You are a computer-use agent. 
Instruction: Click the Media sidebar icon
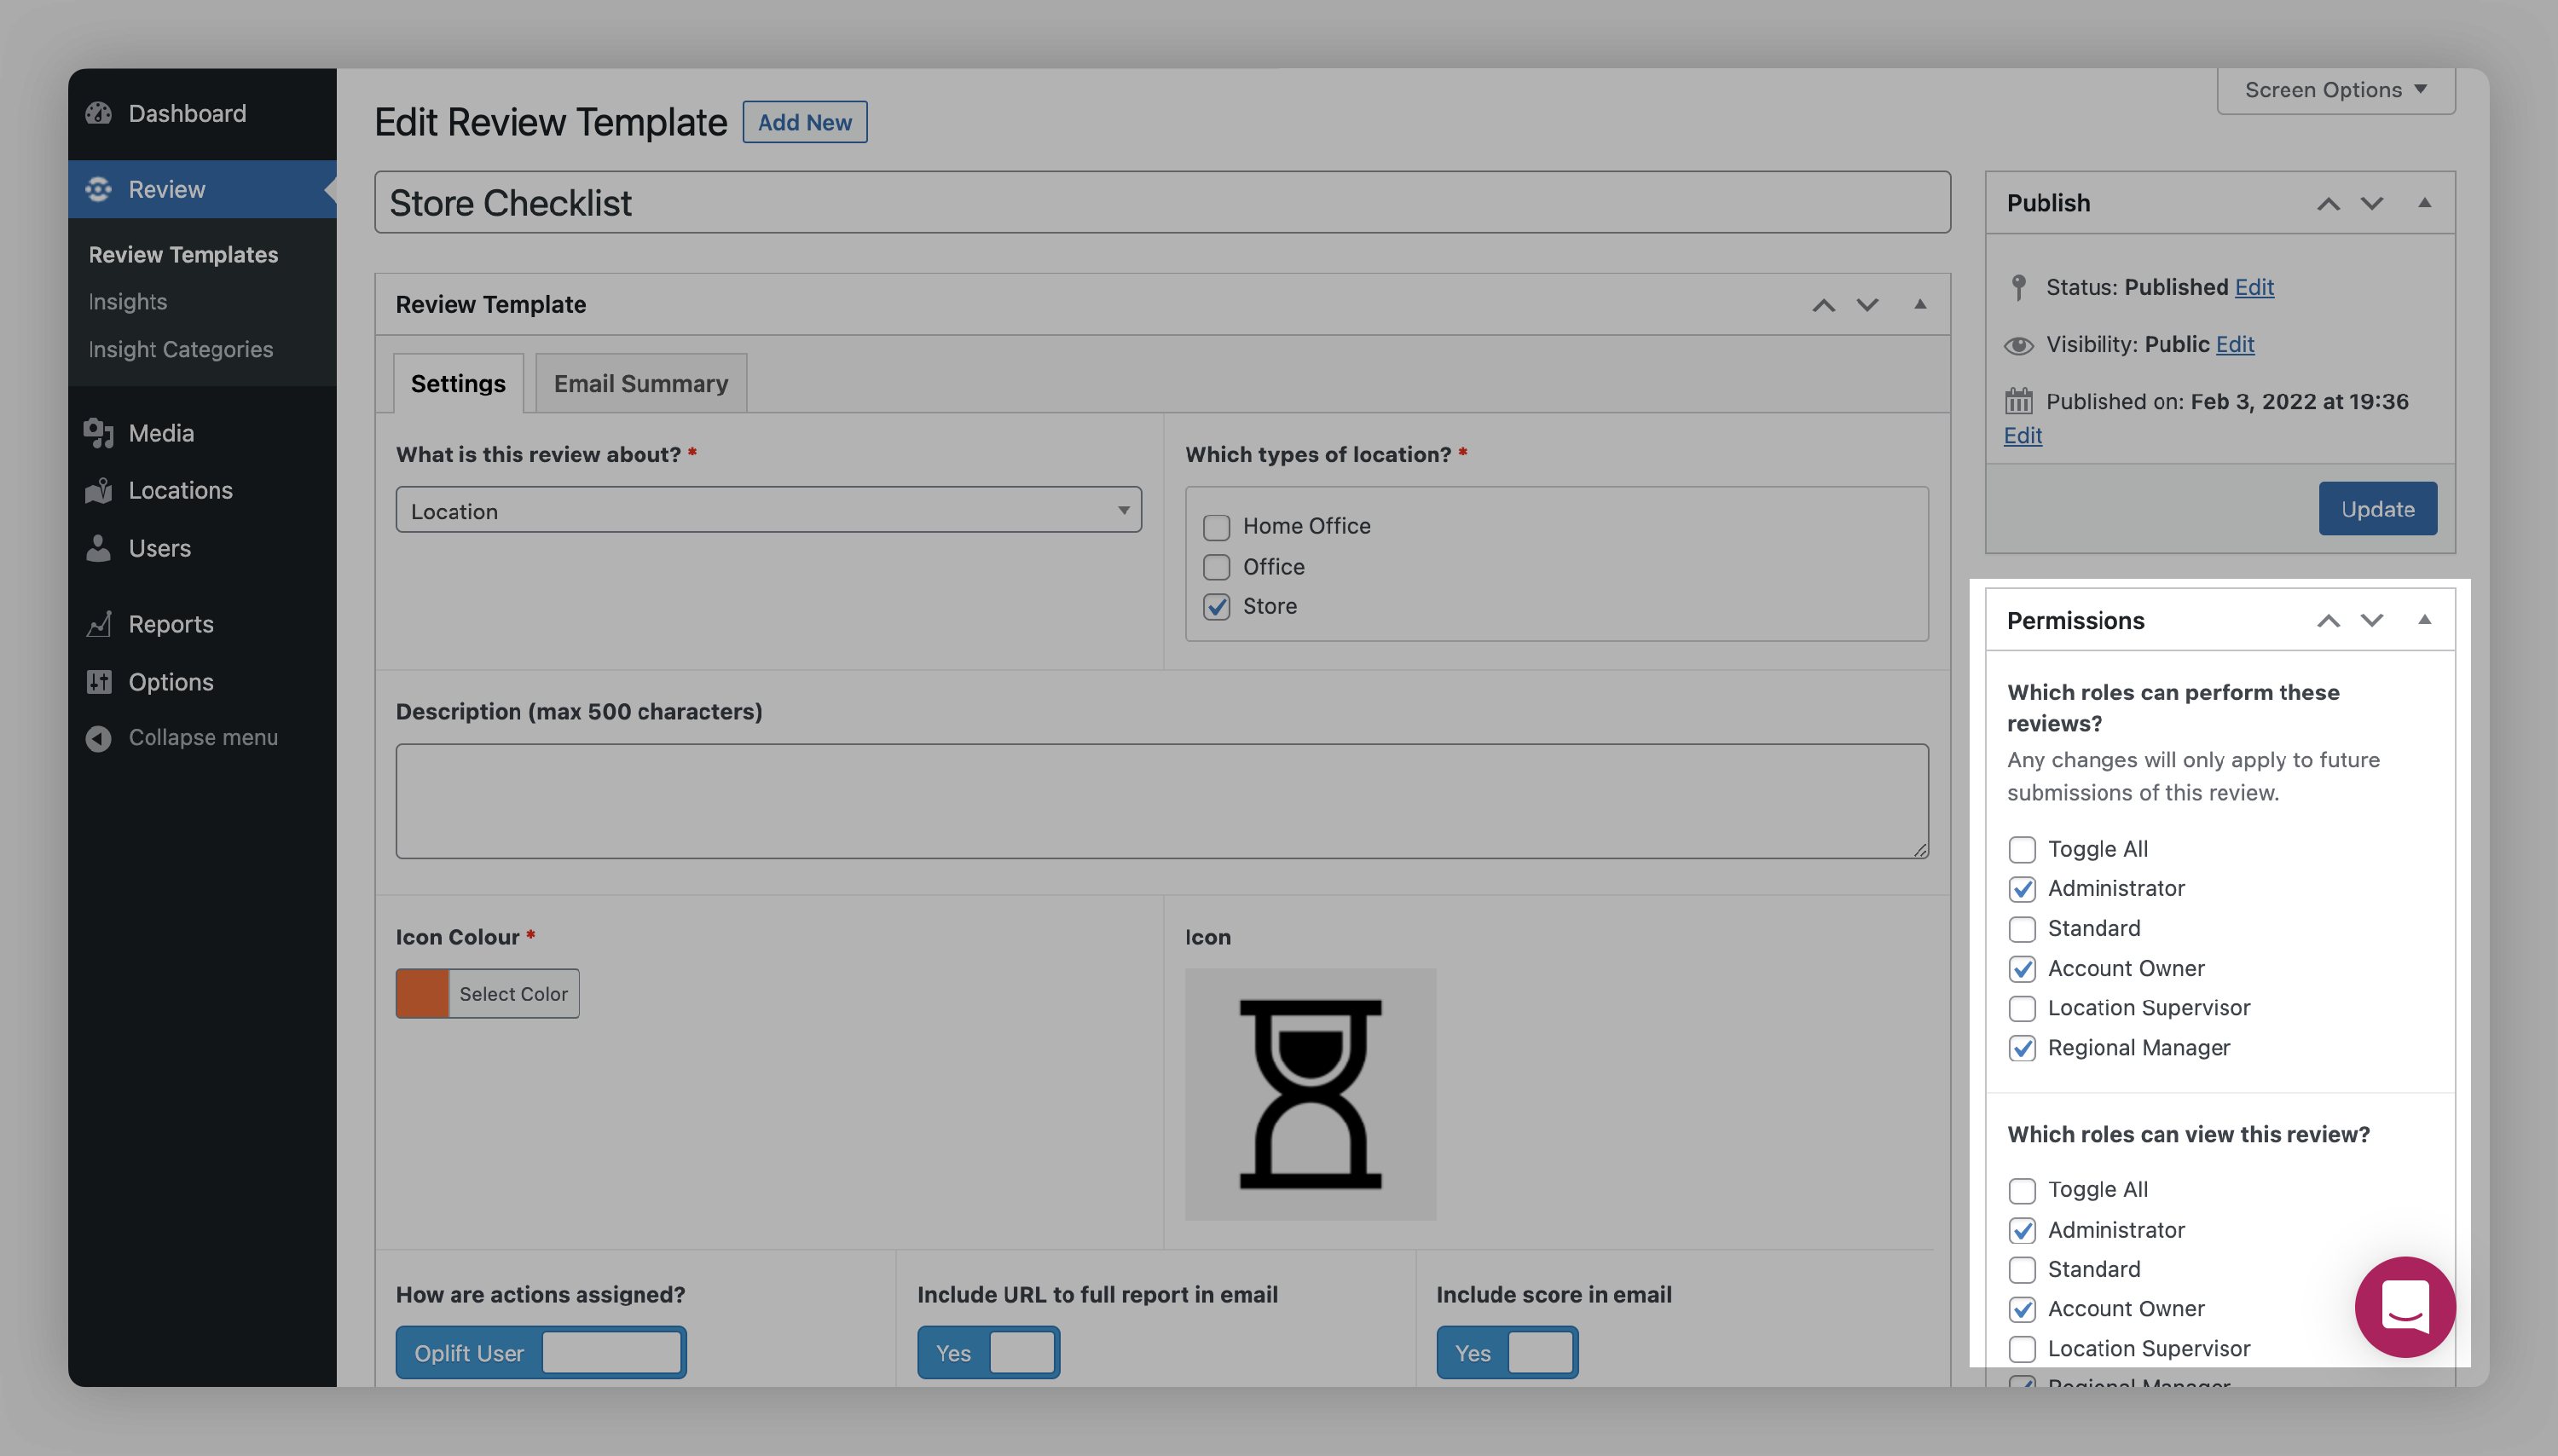tap(98, 433)
